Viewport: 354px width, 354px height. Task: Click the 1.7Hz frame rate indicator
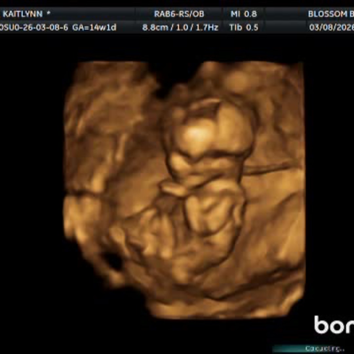(206, 28)
